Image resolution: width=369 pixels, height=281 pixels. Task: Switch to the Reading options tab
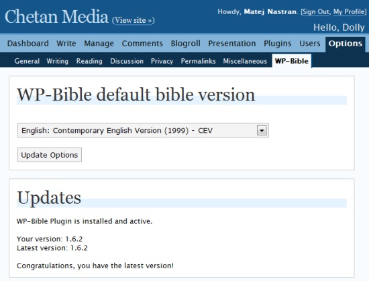tap(89, 62)
